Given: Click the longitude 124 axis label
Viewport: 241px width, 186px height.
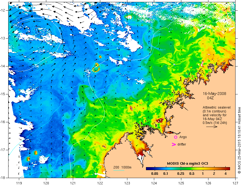Looking at the screenshot, I should (154, 183).
